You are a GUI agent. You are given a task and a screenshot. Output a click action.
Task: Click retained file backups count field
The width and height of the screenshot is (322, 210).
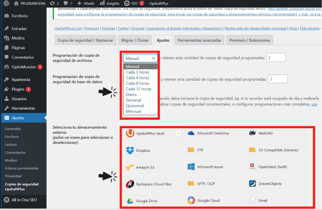tap(276, 58)
